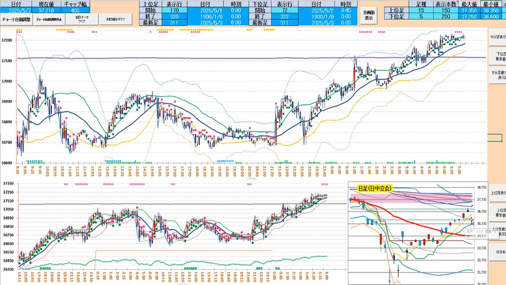Click the button right of 前日データクリア
Viewport: 506px width, 285px height.
(x=115, y=20)
